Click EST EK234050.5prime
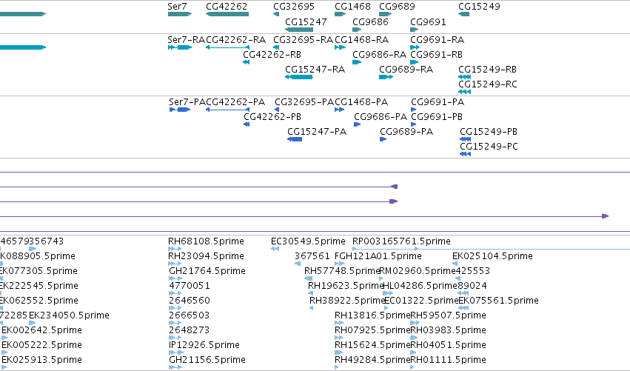The height and width of the screenshot is (371, 630). (x=69, y=315)
